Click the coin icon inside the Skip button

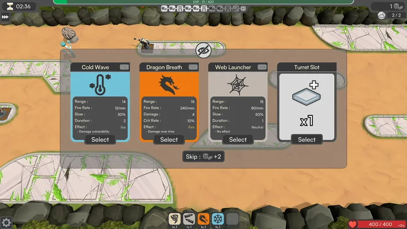pos(207,157)
